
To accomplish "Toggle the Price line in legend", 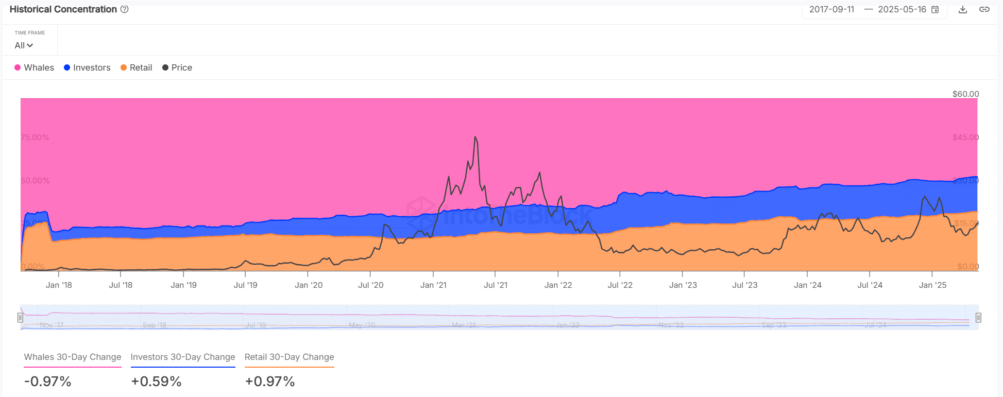I will 177,67.
